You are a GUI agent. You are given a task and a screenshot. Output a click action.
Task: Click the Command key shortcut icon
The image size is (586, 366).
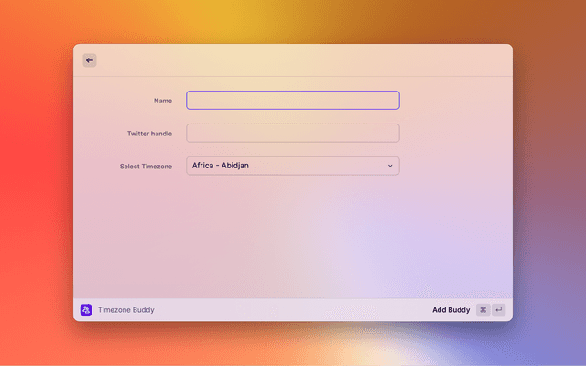[483, 310]
